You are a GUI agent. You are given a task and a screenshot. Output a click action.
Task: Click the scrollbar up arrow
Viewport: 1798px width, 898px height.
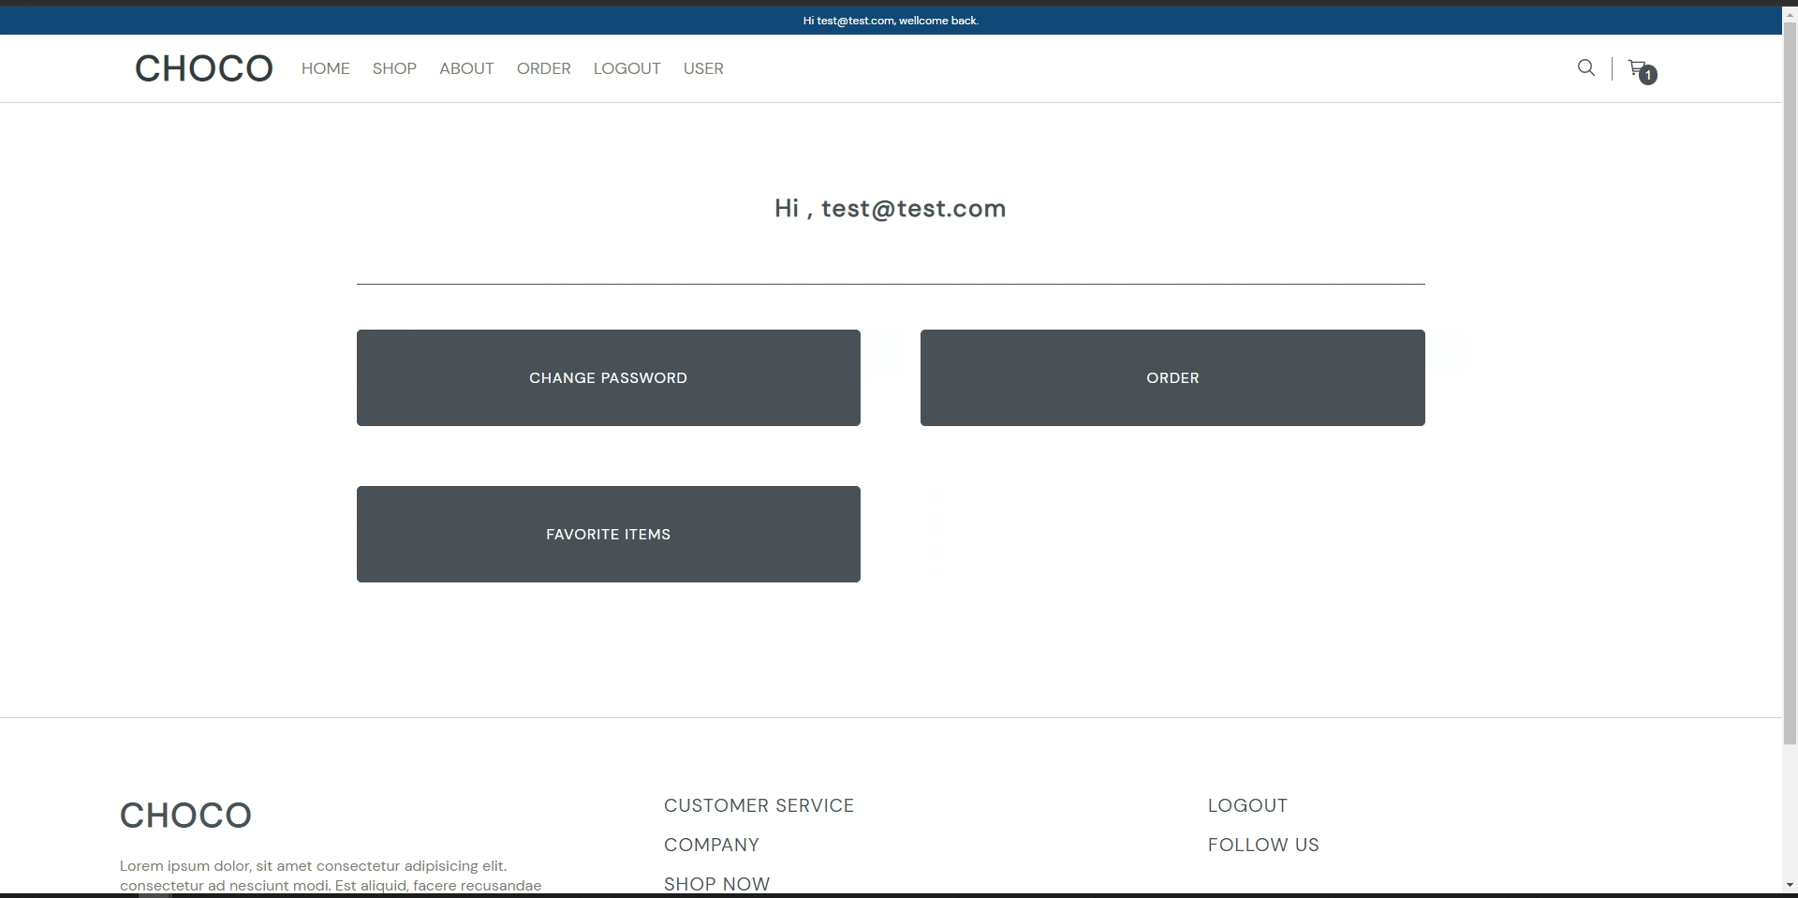coord(1790,13)
